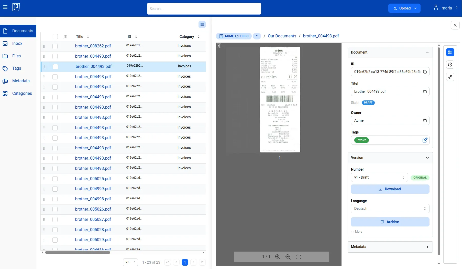This screenshot has width=462, height=269.
Task: Open the version Number select v1 - Draft
Action: click(379, 177)
